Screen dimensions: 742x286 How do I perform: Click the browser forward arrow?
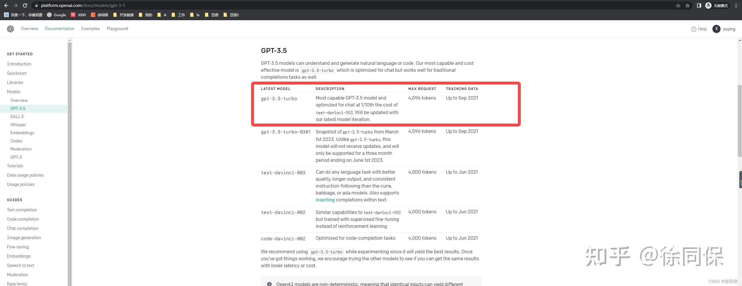(x=16, y=5)
